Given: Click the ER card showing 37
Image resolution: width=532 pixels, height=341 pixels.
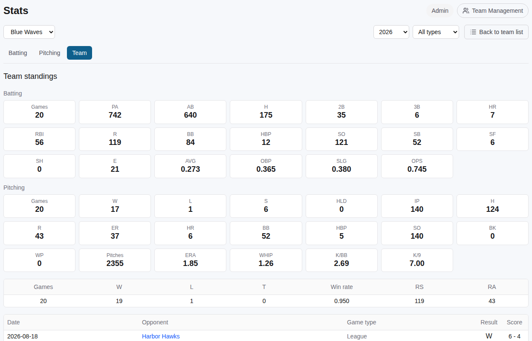Looking at the screenshot, I should [x=115, y=233].
